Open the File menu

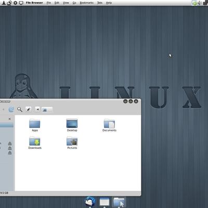[x=49, y=3]
